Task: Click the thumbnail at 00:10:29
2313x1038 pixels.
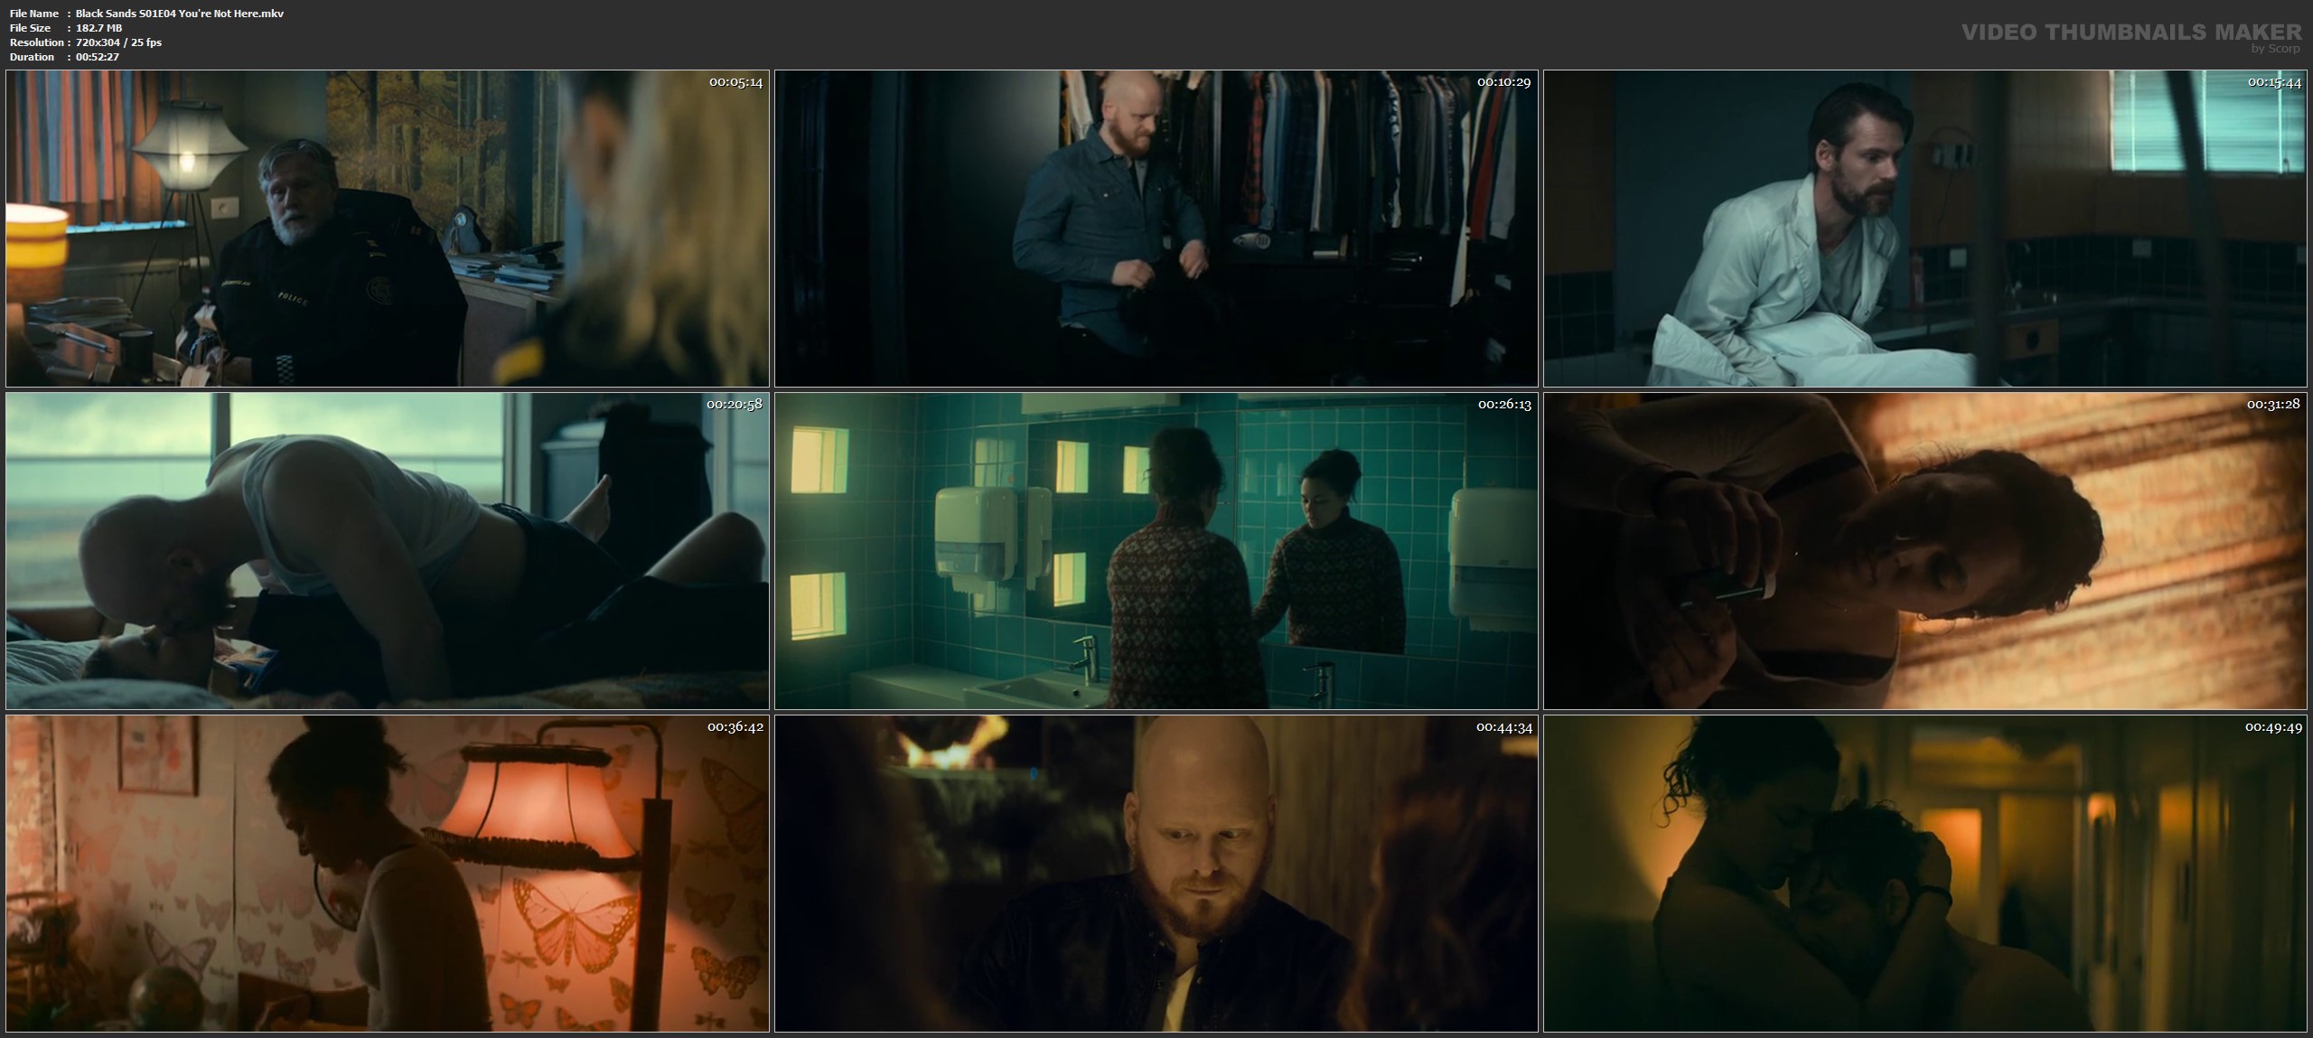Action: pyautogui.click(x=1156, y=229)
